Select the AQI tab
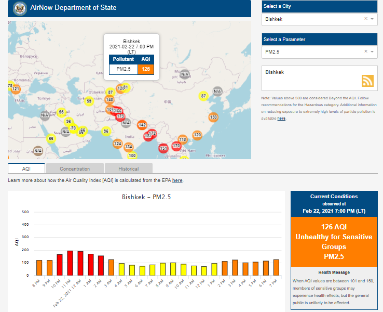The width and height of the screenshot is (383, 312). [x=26, y=168]
